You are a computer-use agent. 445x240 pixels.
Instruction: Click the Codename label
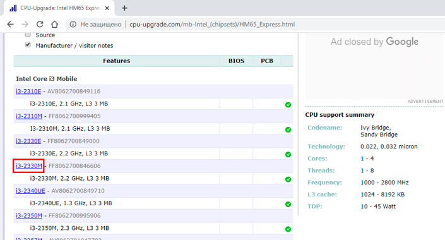pyautogui.click(x=324, y=128)
